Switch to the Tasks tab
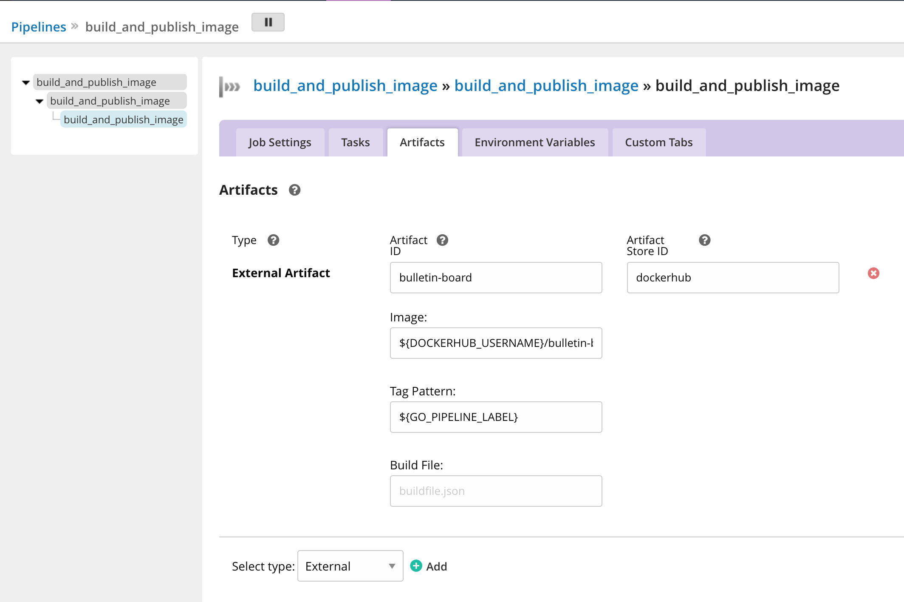 [355, 142]
